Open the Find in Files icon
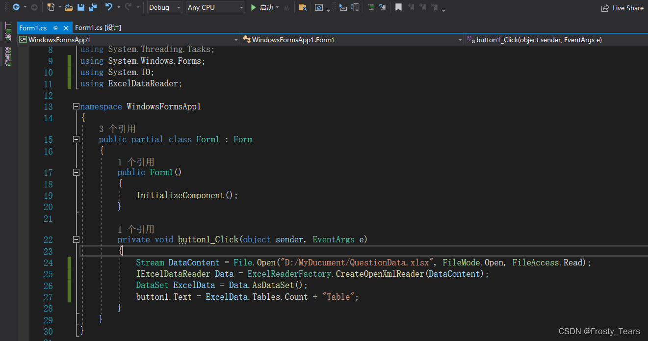Image resolution: width=648 pixels, height=341 pixels. pyautogui.click(x=303, y=7)
